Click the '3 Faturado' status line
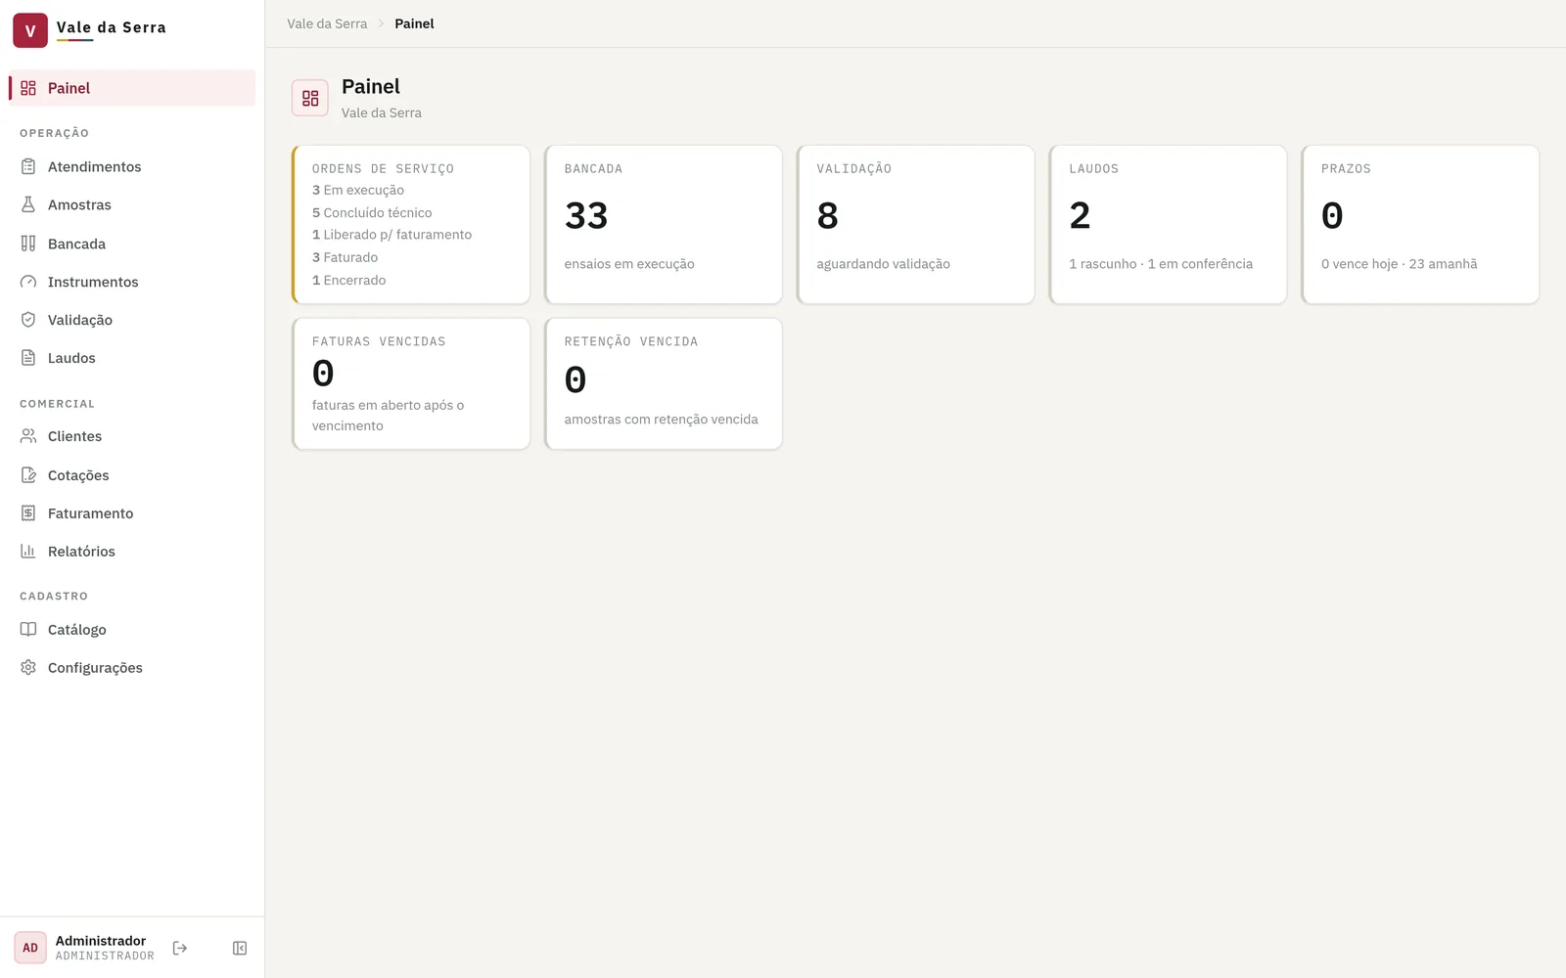 tap(345, 257)
